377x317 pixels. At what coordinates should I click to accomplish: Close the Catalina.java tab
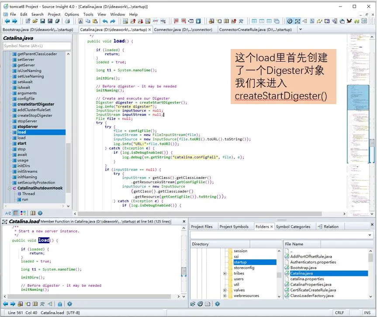tap(149, 30)
